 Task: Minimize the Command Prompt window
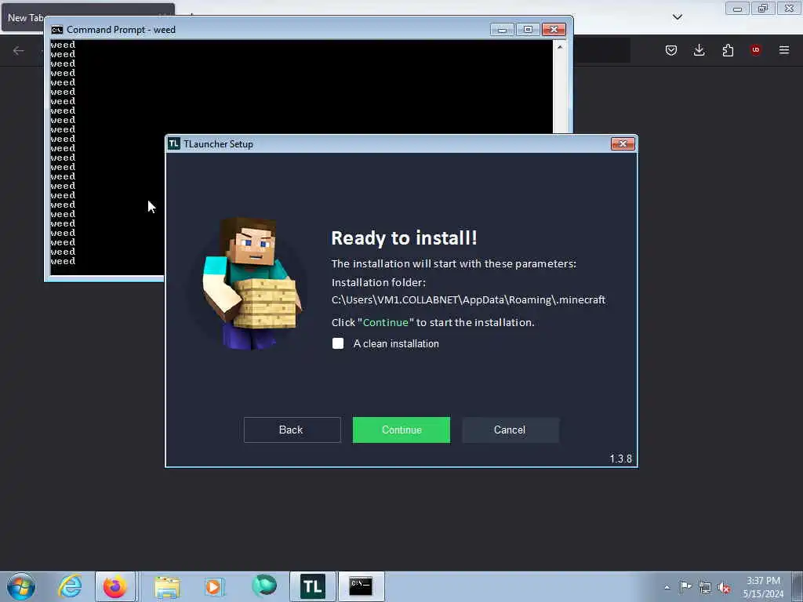(x=502, y=30)
